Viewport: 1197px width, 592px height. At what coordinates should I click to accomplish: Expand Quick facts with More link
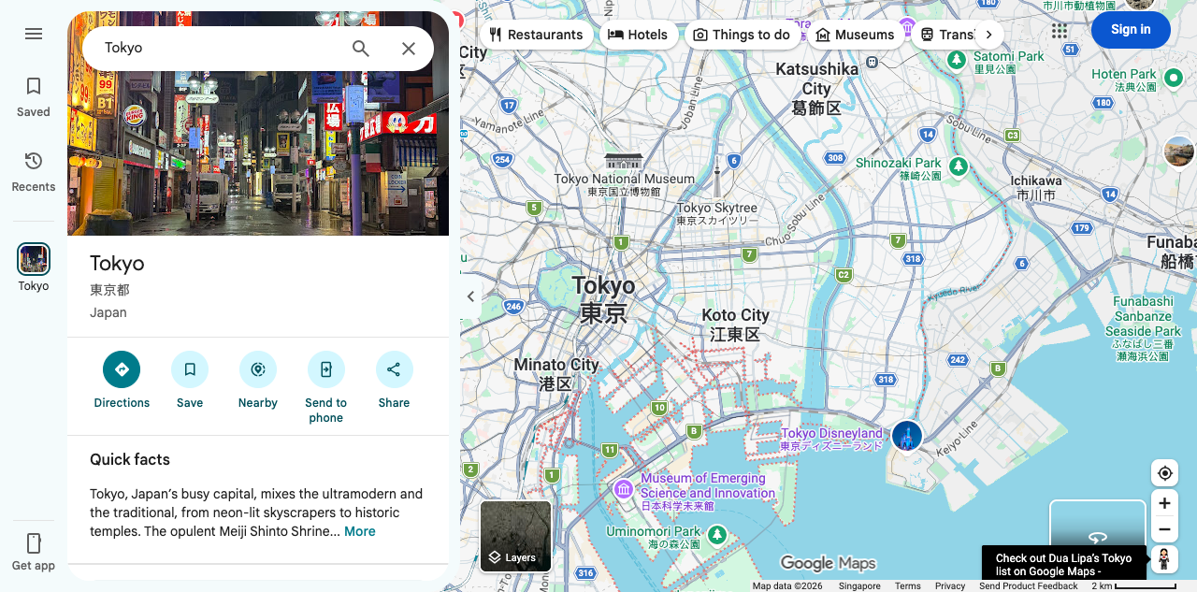360,531
